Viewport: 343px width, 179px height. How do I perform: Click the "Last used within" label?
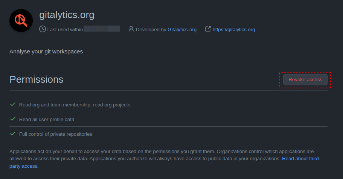(x=65, y=29)
